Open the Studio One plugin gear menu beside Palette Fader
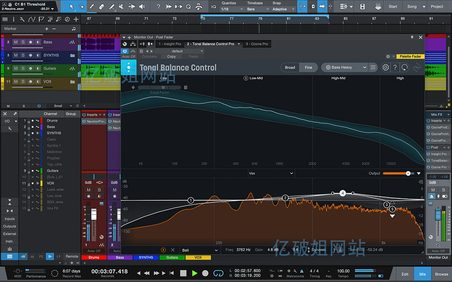The width and height of the screenshot is (452, 282). [x=388, y=56]
